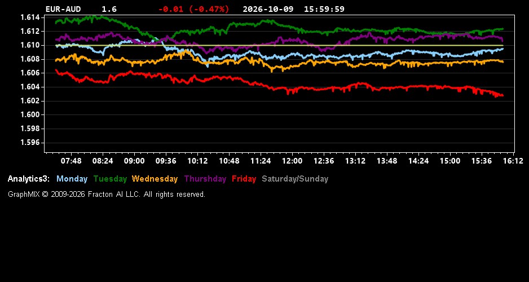Click the 1.598 y-axis label

click(30, 129)
